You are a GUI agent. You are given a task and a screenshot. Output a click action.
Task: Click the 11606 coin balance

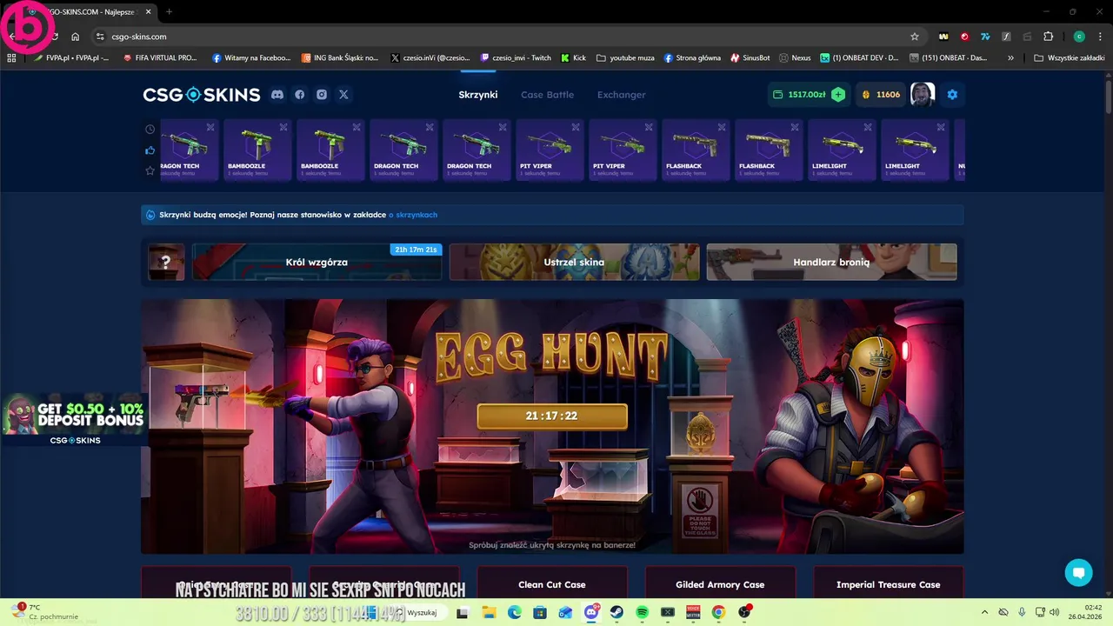[881, 95]
